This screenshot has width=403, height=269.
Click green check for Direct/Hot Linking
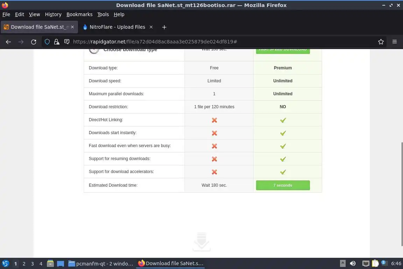click(x=283, y=120)
